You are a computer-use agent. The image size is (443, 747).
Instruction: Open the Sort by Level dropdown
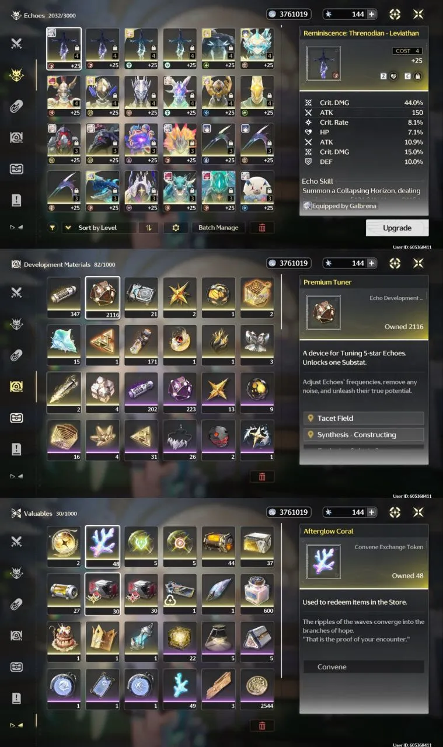click(99, 228)
